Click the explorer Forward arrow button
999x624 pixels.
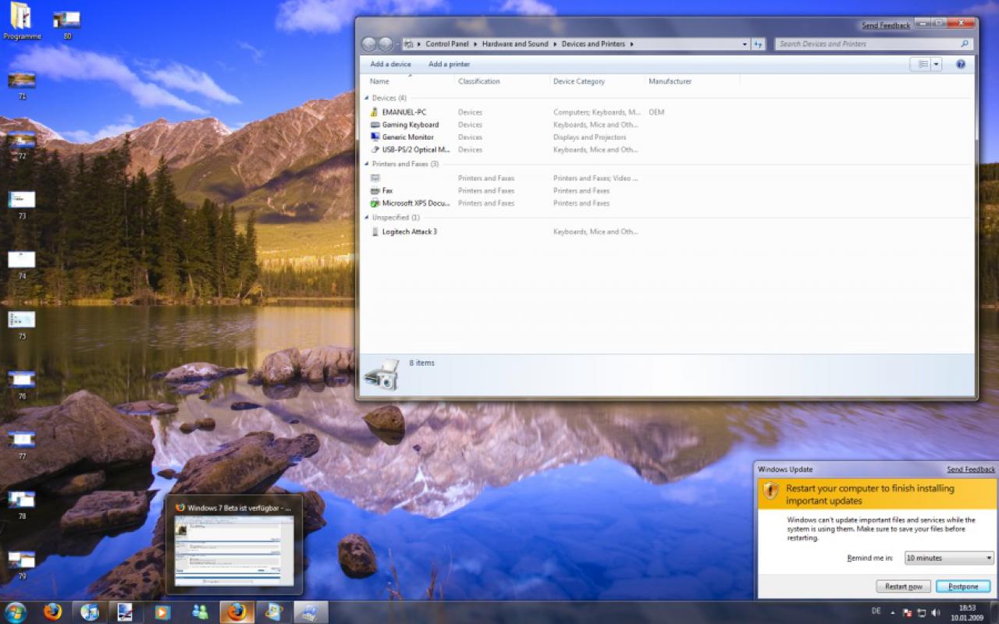[385, 44]
